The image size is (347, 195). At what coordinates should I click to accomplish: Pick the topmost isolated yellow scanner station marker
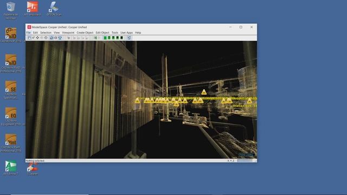(x=204, y=92)
